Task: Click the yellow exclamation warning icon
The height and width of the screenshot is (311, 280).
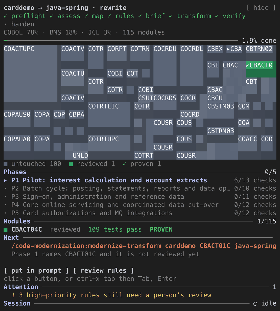Action: [13, 295]
